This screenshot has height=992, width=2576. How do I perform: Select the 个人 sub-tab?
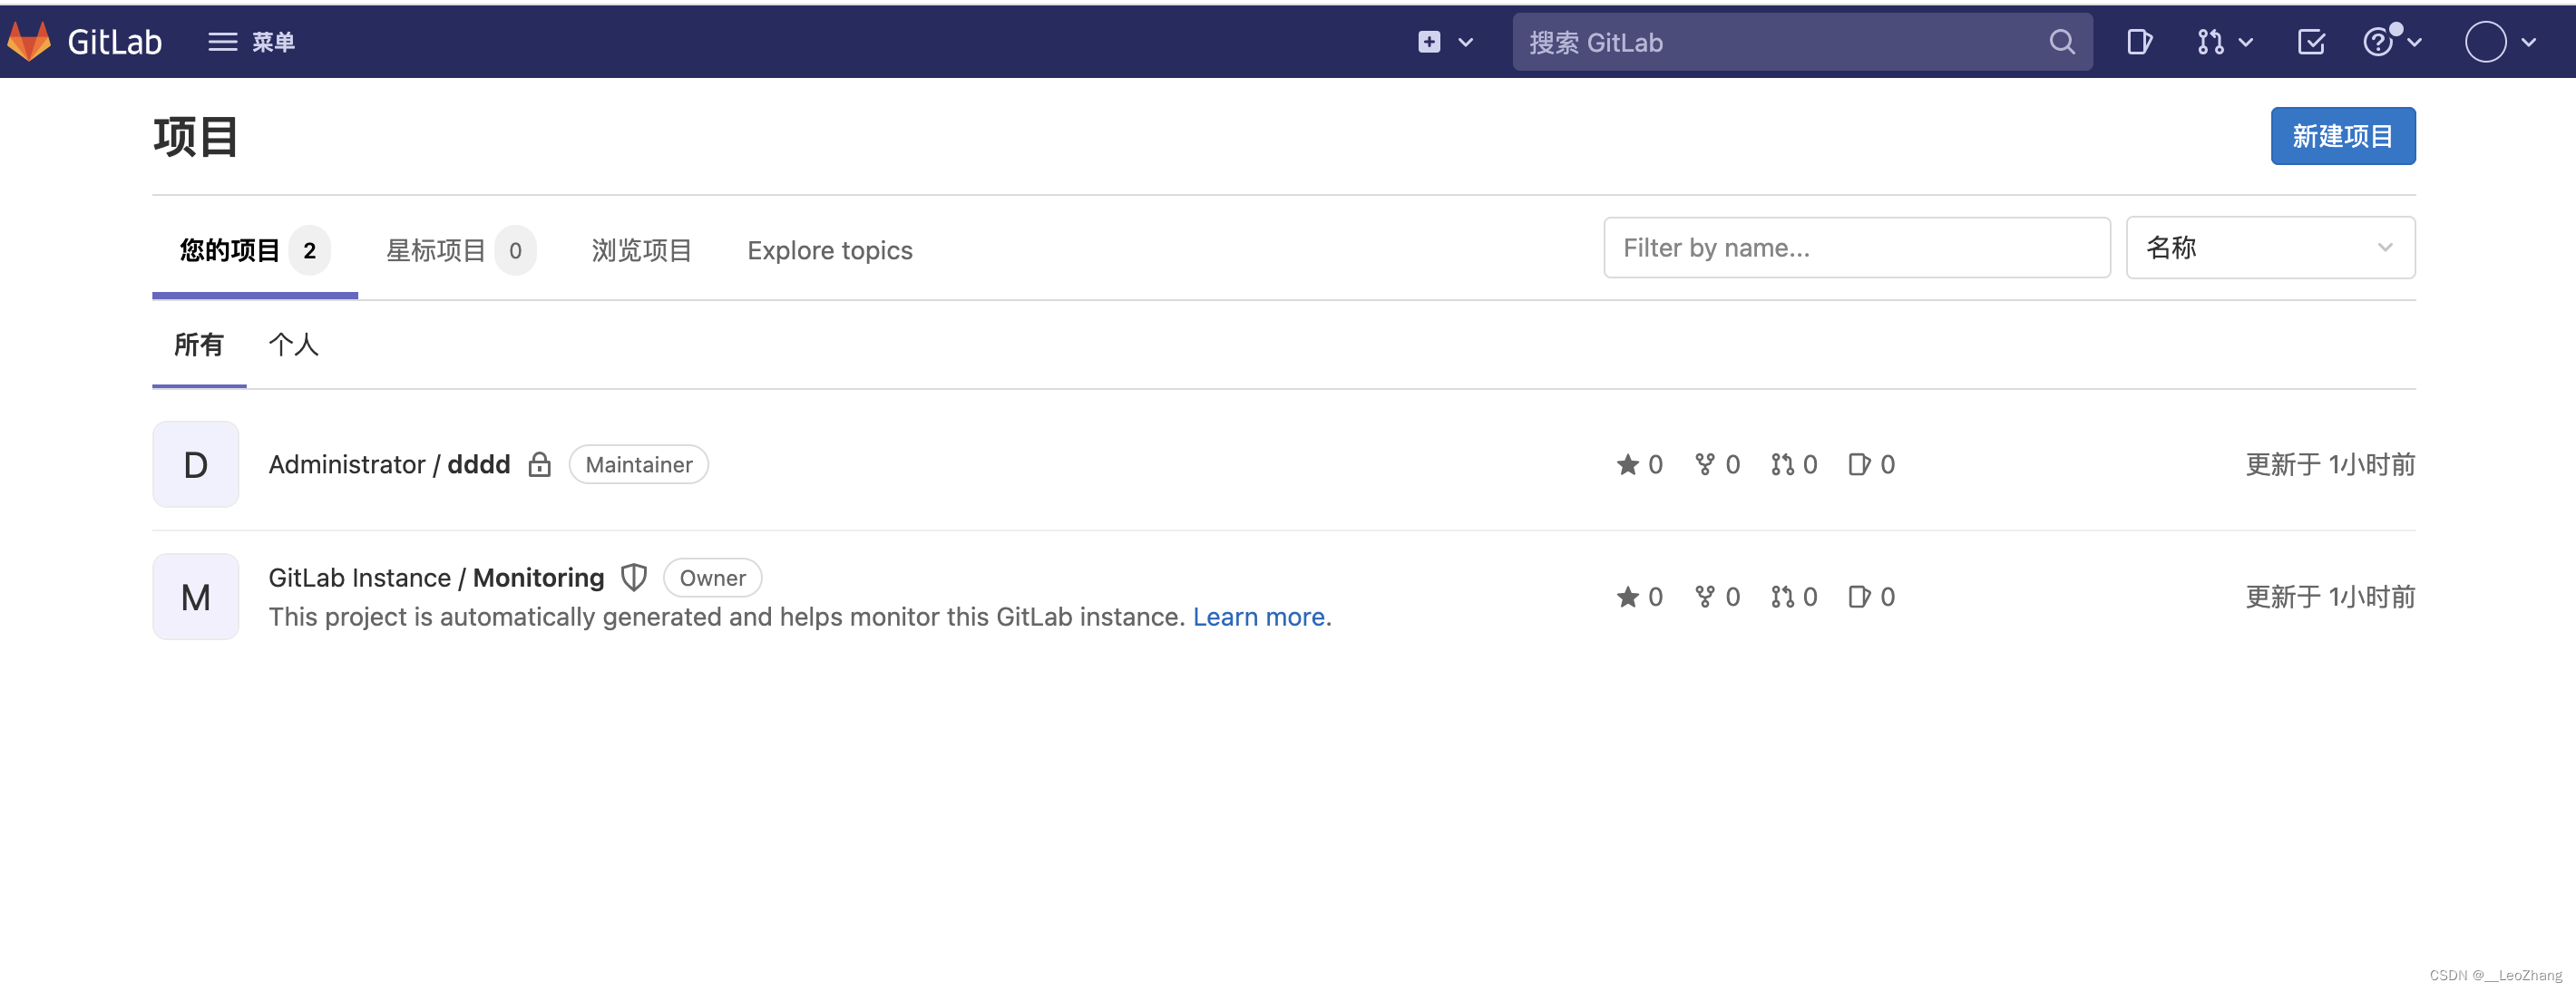pyautogui.click(x=293, y=345)
